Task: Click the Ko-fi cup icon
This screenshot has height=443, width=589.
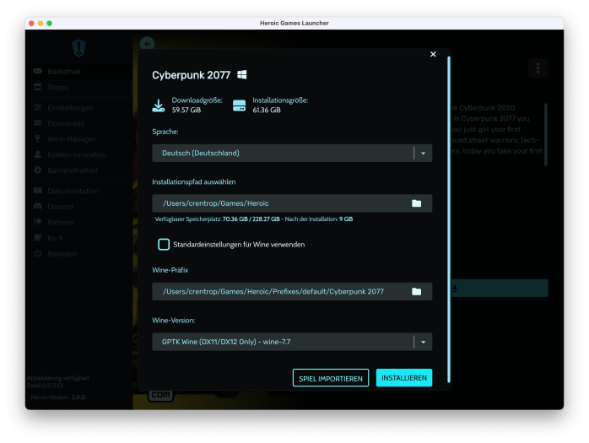Action: (x=38, y=238)
